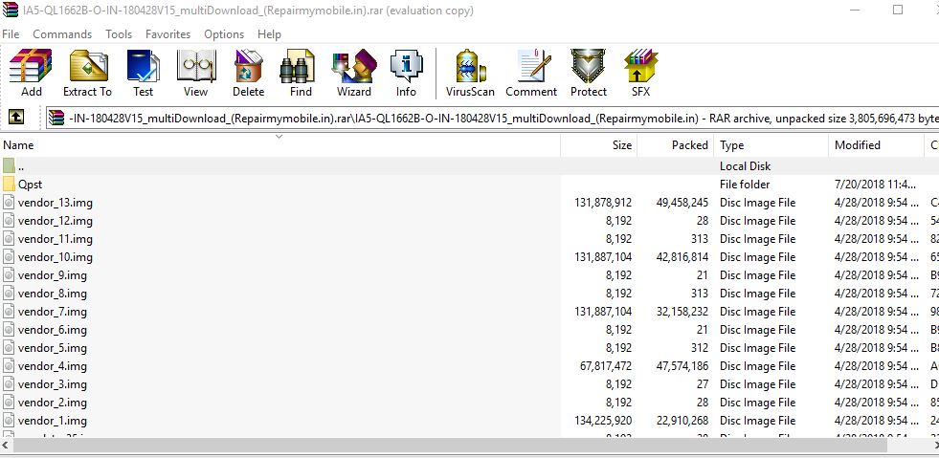Run the Test archive tool

tap(143, 74)
